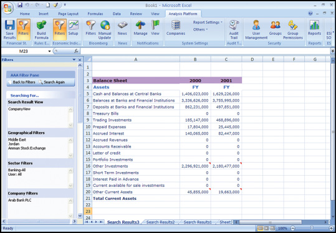Open the Audit Trail icon
Screen dimensions: 336x233
click(x=234, y=29)
